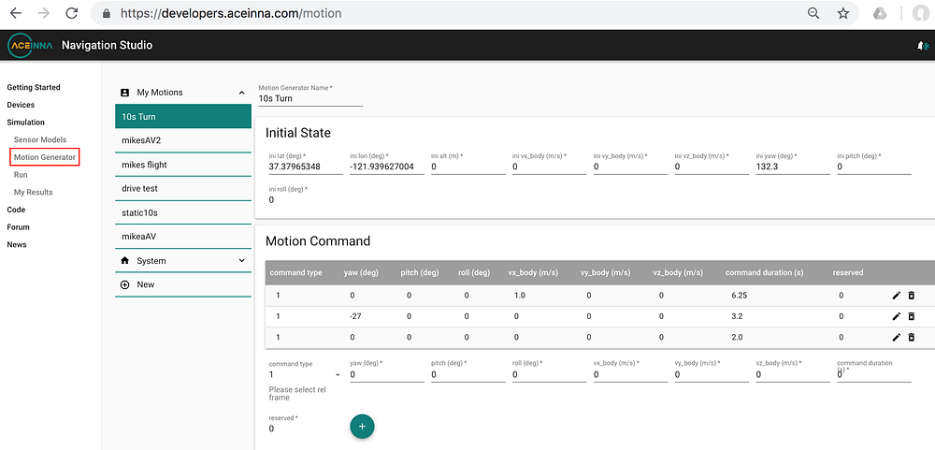
Task: Delete the 2.0s duration command row
Action: pyautogui.click(x=911, y=337)
